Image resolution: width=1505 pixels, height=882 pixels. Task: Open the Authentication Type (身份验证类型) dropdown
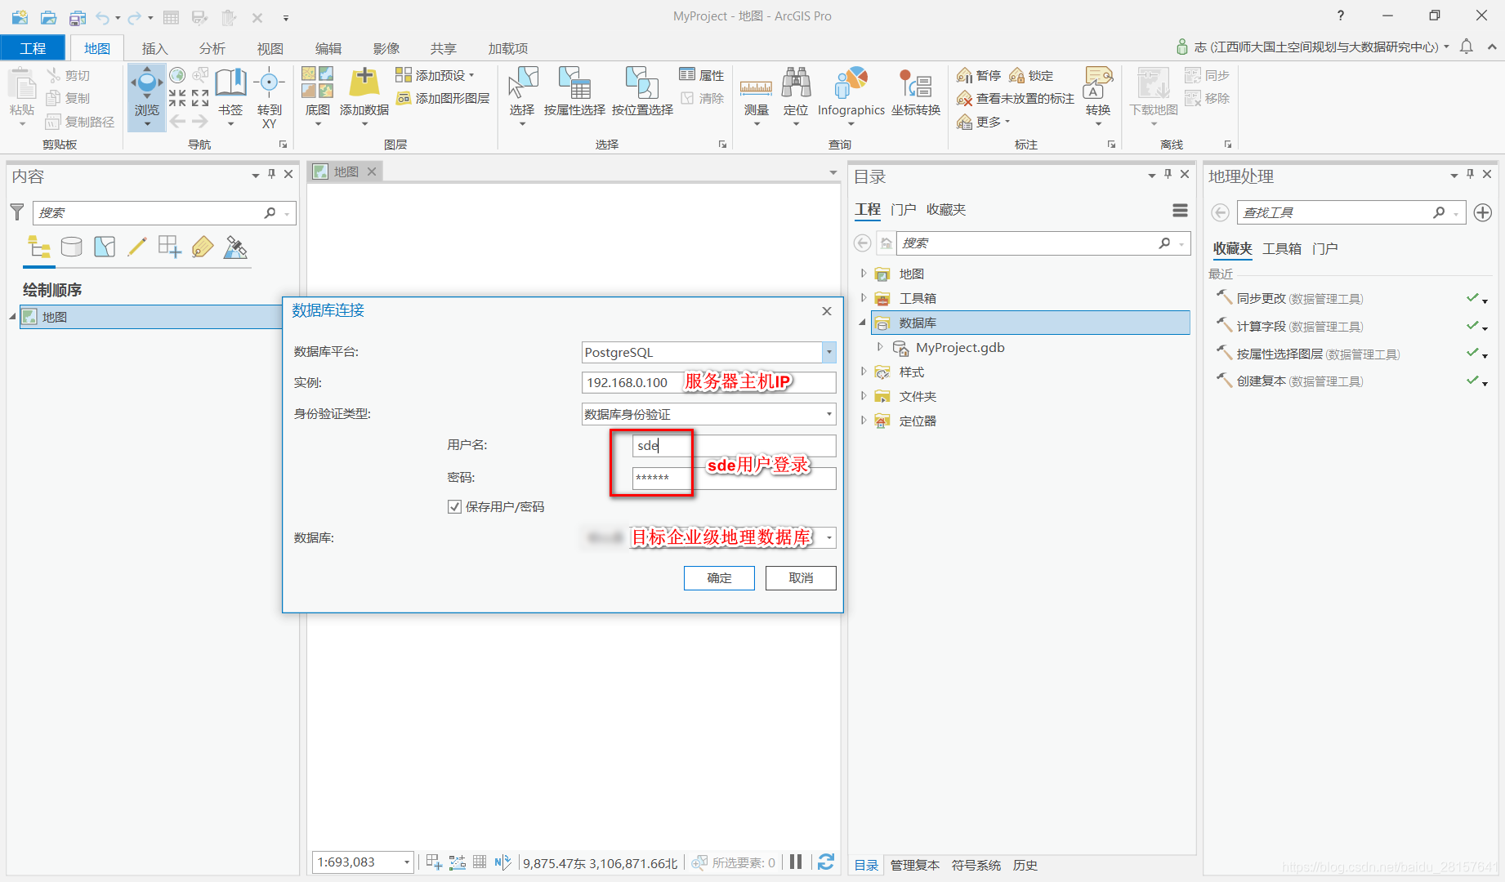click(x=828, y=414)
